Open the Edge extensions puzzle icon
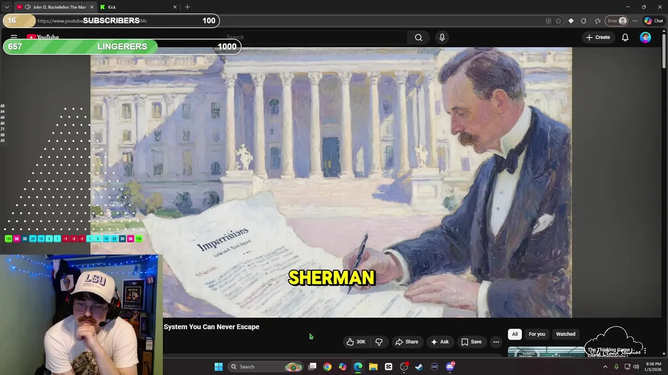Viewport: 668px width, 375px height. click(x=583, y=21)
